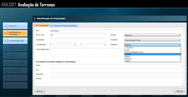Click the Nascente confrontation field
Image resolution: width=188 pixels, height=97 pixels.
click(115, 74)
